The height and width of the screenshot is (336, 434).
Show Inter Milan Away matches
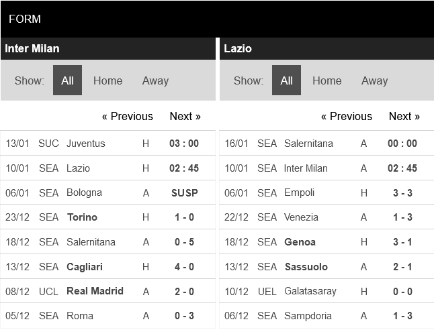click(155, 80)
